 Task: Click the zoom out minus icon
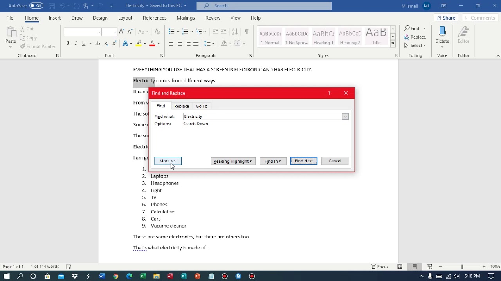(440, 267)
